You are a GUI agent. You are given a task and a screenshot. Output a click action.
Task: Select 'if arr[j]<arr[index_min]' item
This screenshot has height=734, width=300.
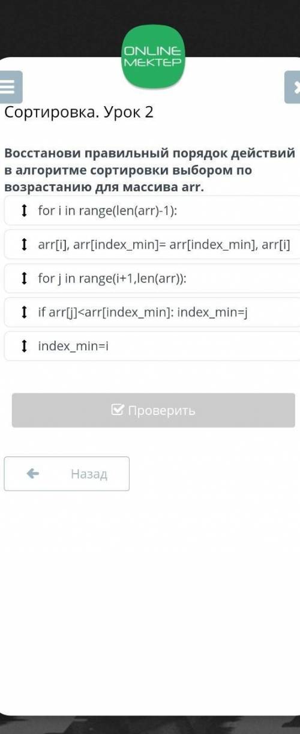pyautogui.click(x=152, y=312)
